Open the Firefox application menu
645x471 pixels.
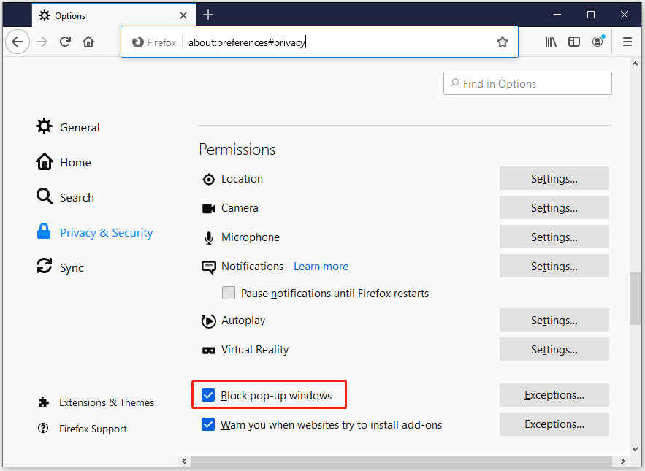627,42
